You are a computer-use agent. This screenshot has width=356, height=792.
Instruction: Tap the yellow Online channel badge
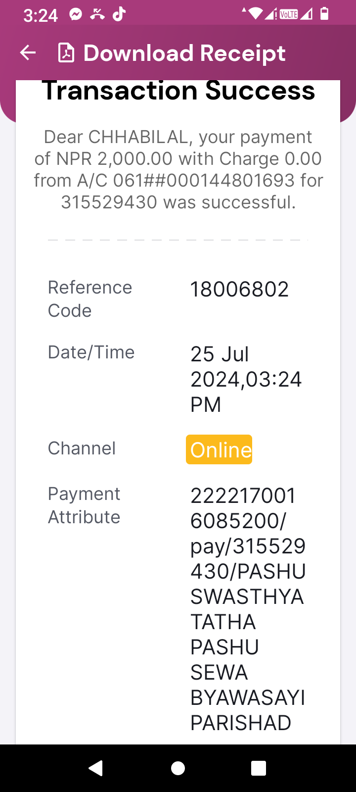pyautogui.click(x=219, y=449)
